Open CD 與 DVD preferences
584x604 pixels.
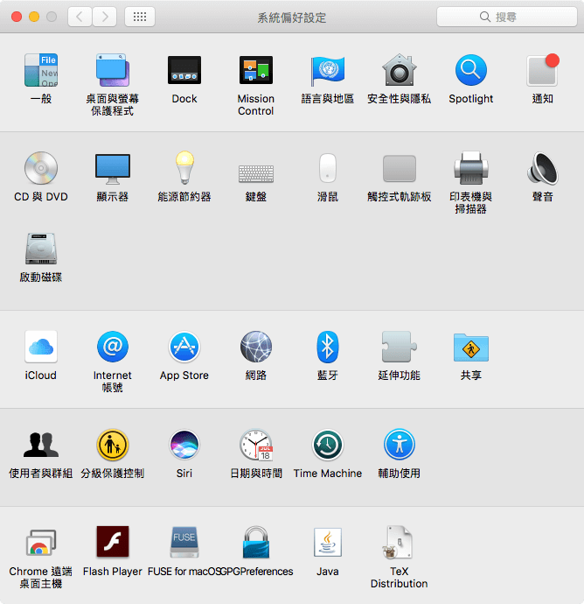[x=41, y=168]
